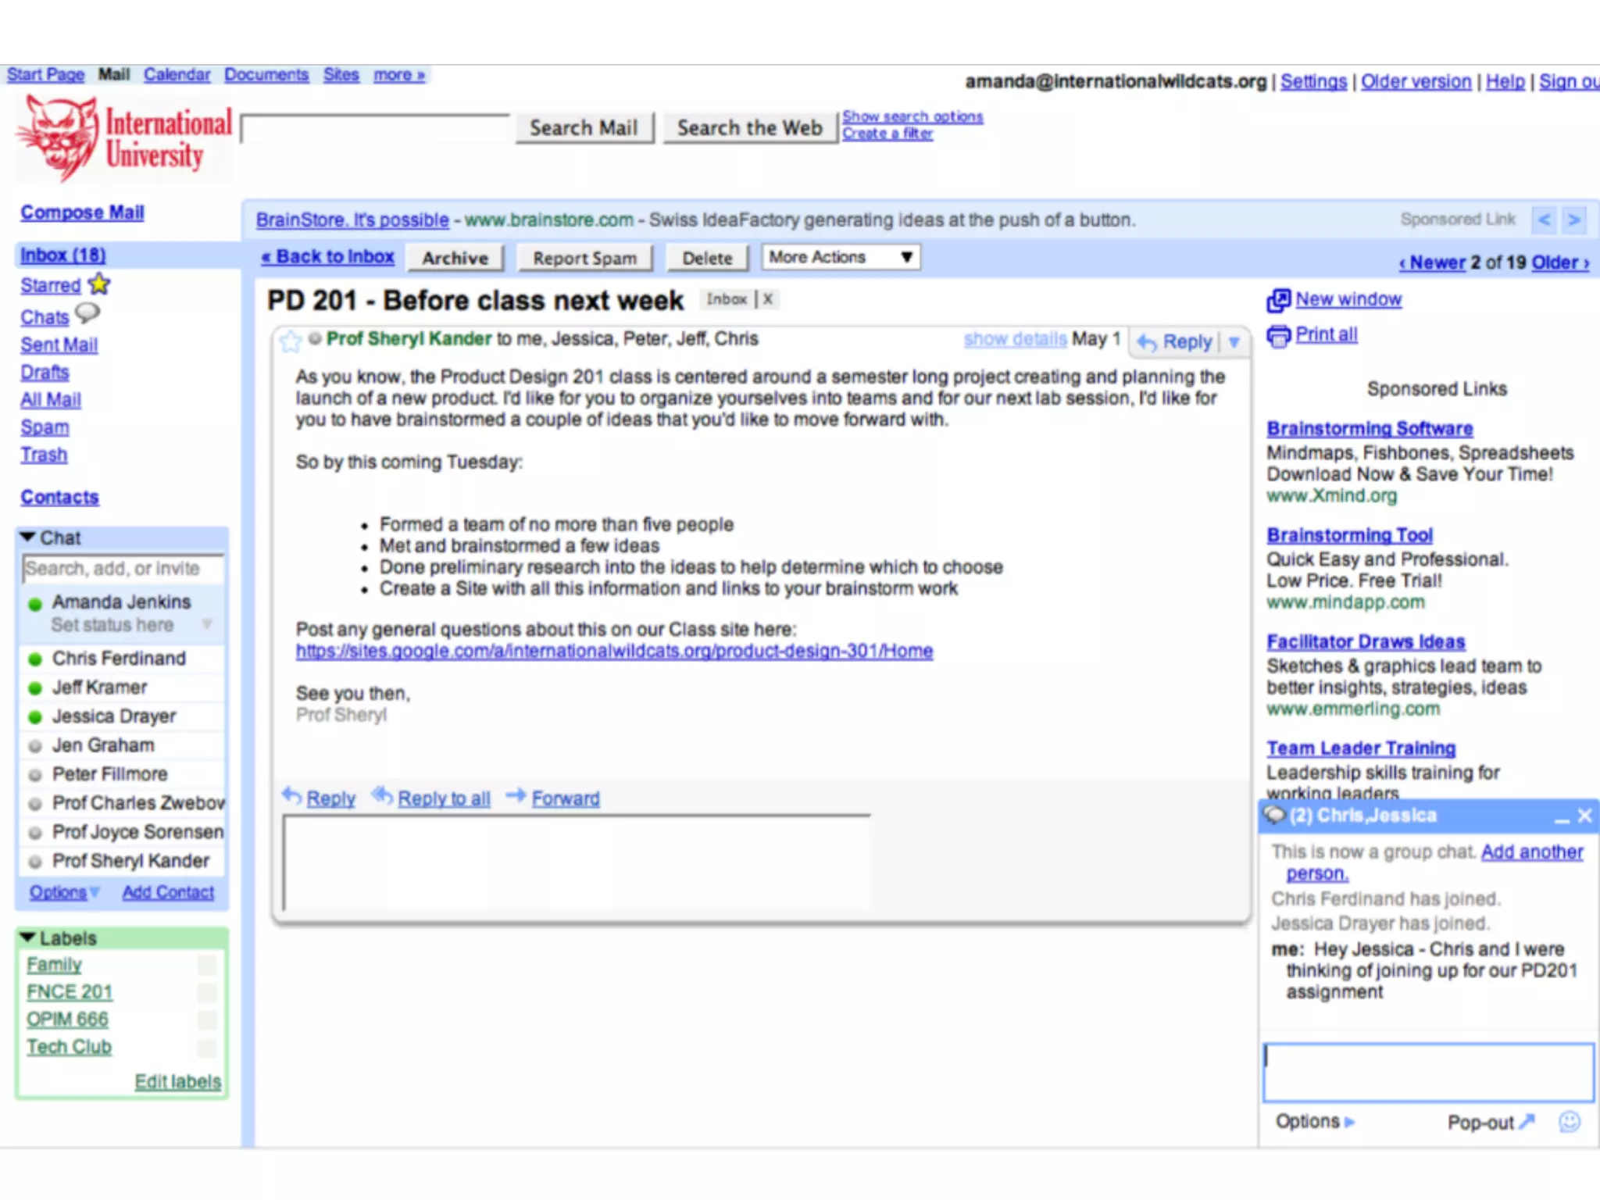The image size is (1600, 1200).
Task: Open chat Options menu in chat window
Action: pyautogui.click(x=1315, y=1122)
